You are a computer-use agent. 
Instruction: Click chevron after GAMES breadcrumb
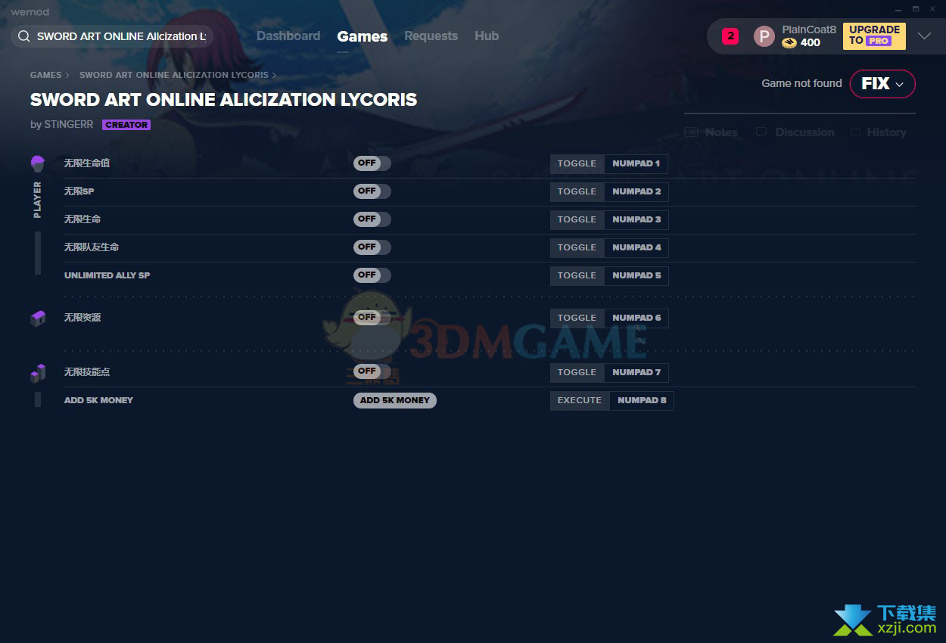coord(67,76)
